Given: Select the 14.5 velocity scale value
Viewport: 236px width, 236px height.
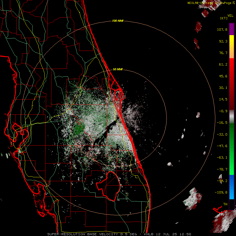Looking at the screenshot, I should coord(223,99).
